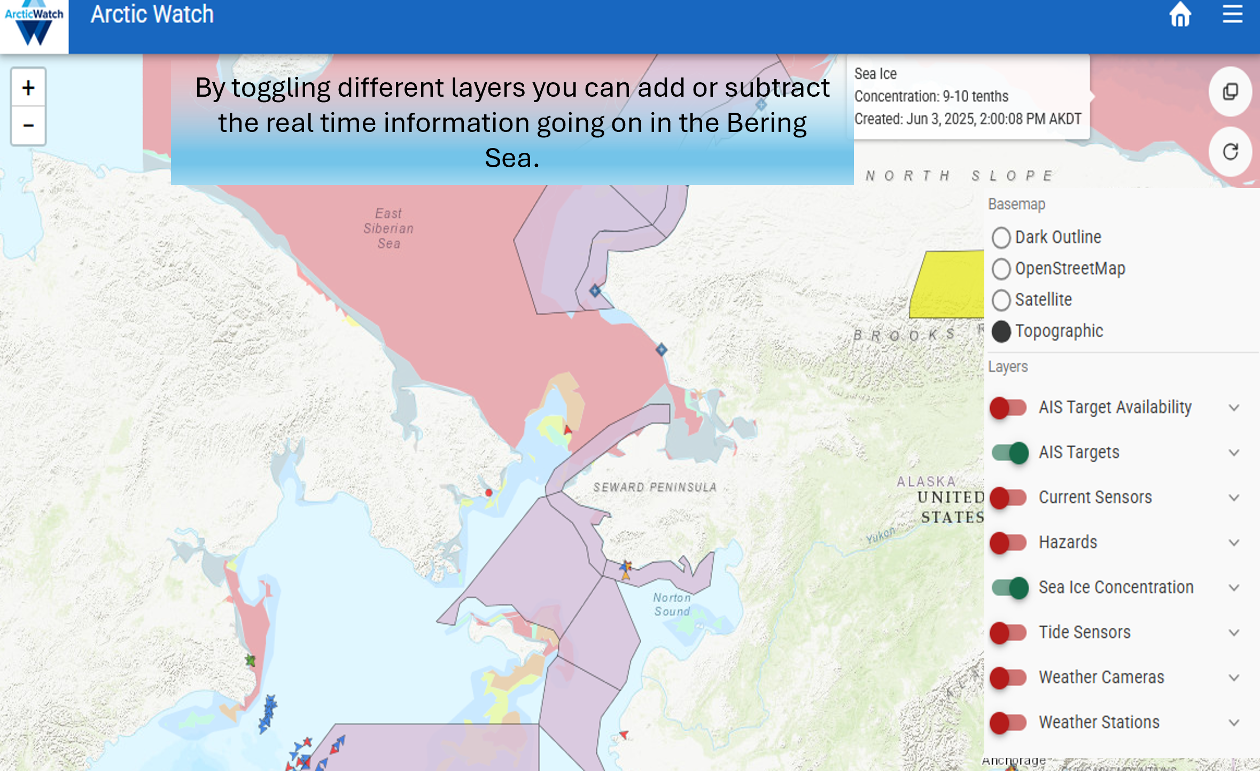Disable Sea Ice Concentration layer
Viewport: 1260px width, 771px height.
[x=1010, y=588]
